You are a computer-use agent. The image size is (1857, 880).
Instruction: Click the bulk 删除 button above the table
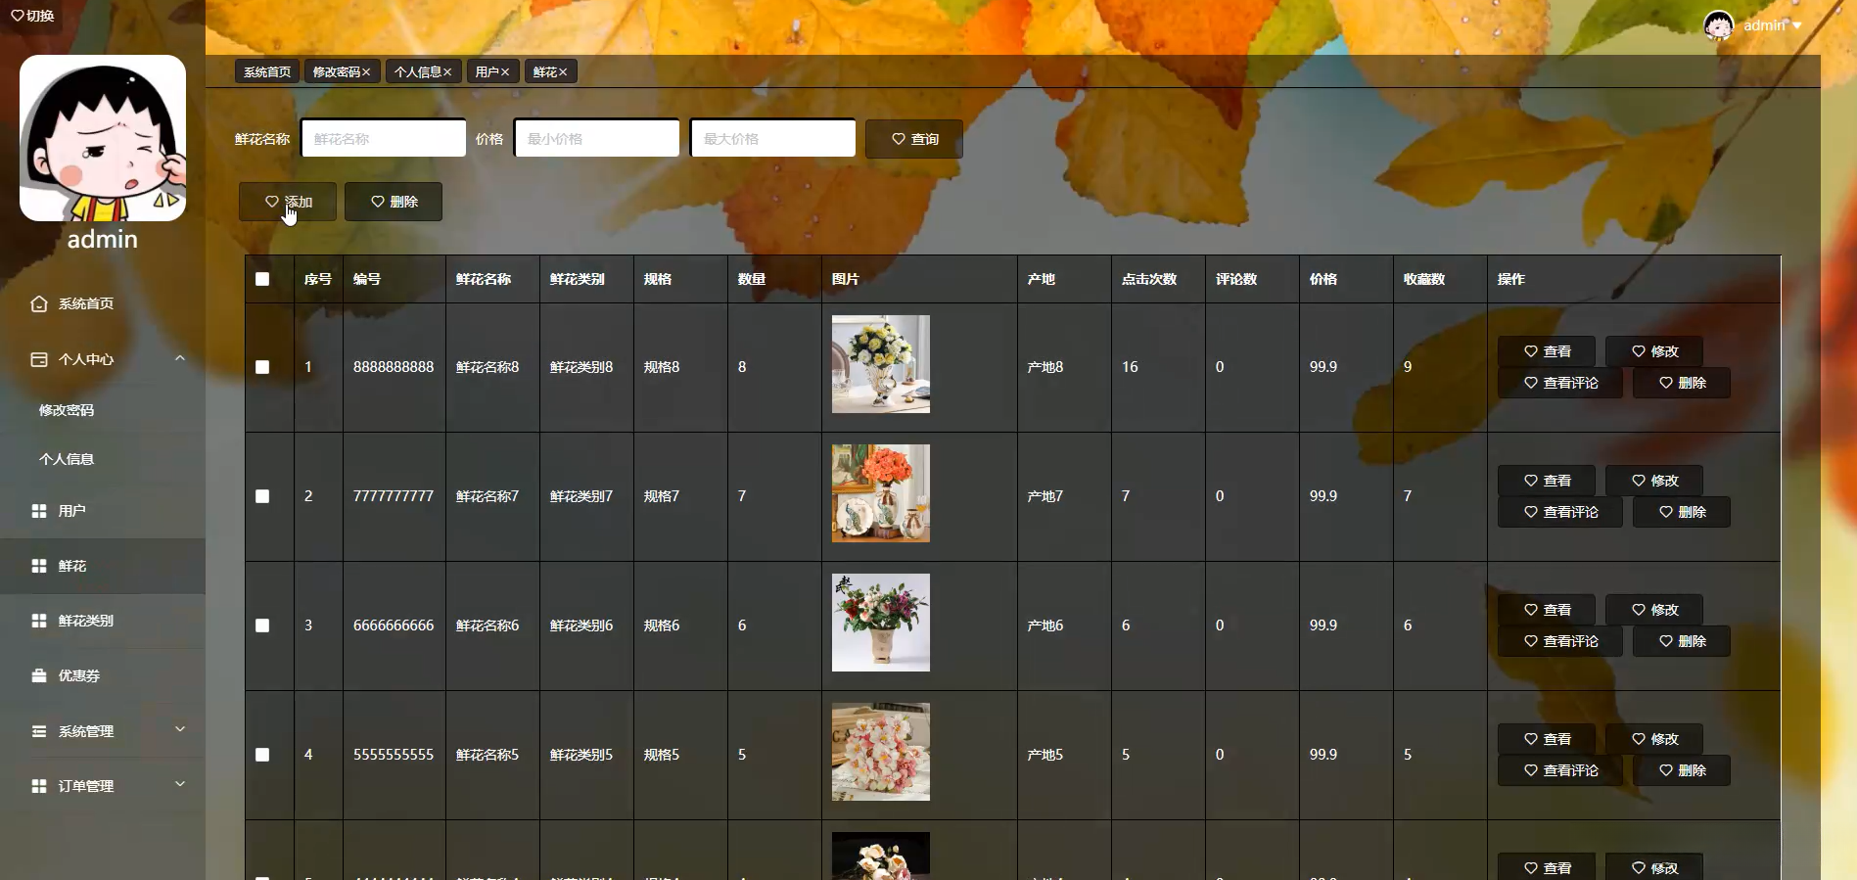394,202
